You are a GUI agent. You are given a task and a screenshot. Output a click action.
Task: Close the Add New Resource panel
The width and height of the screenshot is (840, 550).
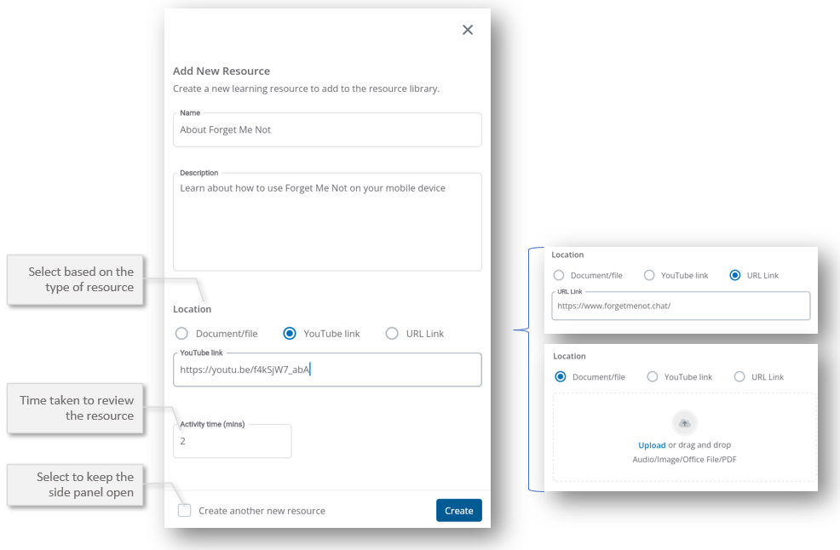[x=468, y=30]
